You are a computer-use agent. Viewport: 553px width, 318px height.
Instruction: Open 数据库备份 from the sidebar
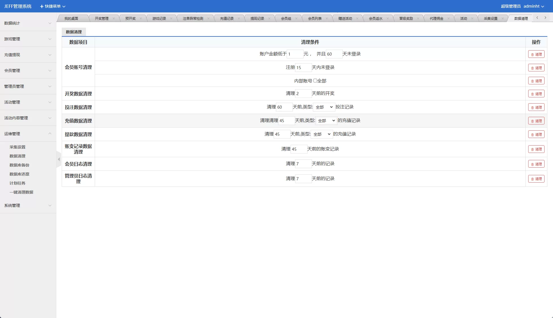(x=19, y=165)
